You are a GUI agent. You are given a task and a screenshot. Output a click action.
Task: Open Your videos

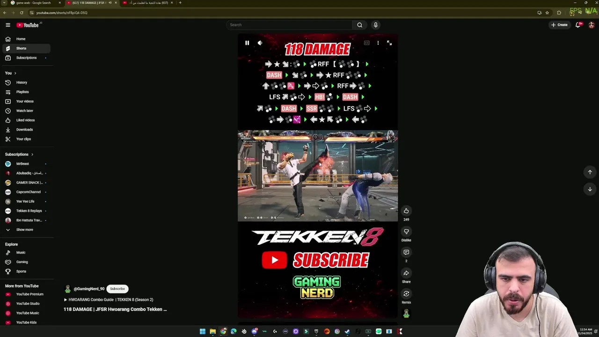coord(26,101)
